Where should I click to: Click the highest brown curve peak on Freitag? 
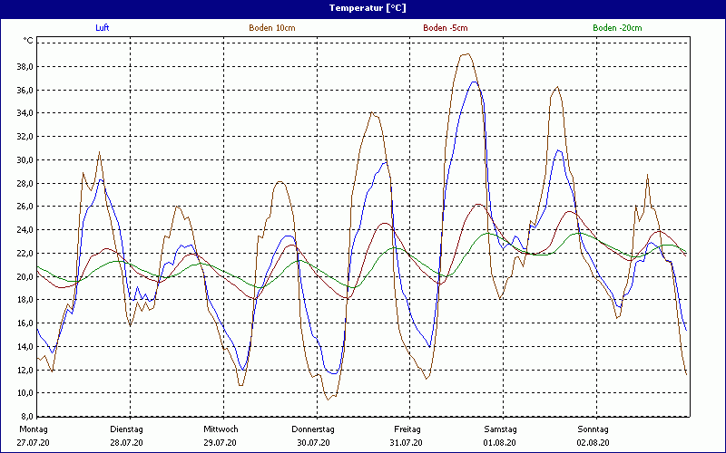466,54
